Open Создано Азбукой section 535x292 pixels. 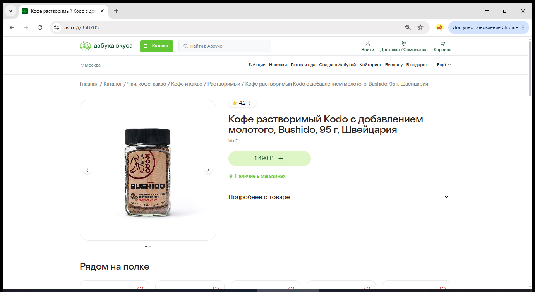point(337,65)
